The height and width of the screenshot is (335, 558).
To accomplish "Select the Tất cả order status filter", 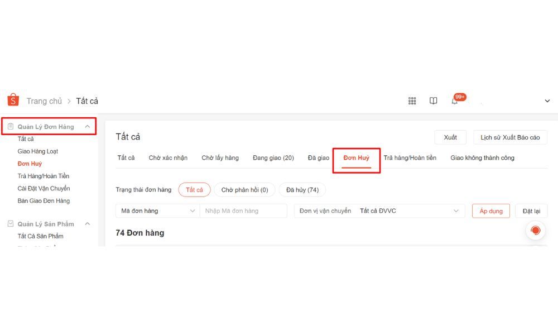I will point(194,190).
